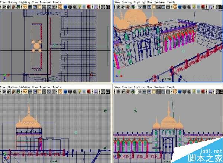The width and height of the screenshot is (223, 163).
Task: Enable Smooth Shade All in perspective panel
Action: tap(180, 7)
